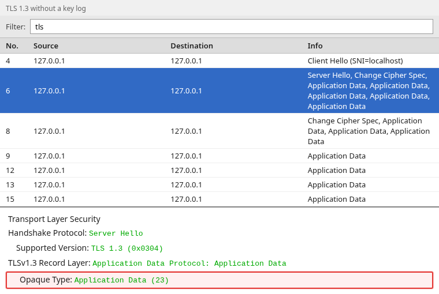
Task: Click the Info column header
Action: [315, 46]
